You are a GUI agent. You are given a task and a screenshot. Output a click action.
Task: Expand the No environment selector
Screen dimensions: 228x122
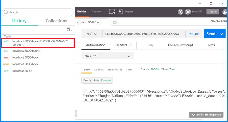click(x=218, y=21)
